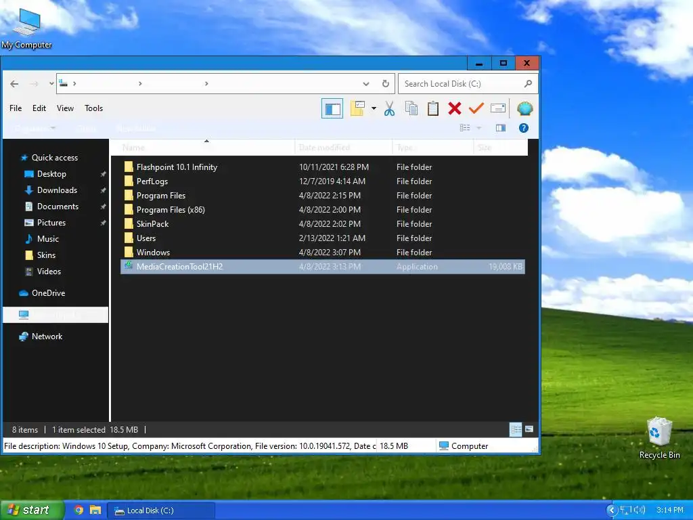Click the change view layout icon
The height and width of the screenshot is (520, 693).
(465, 128)
